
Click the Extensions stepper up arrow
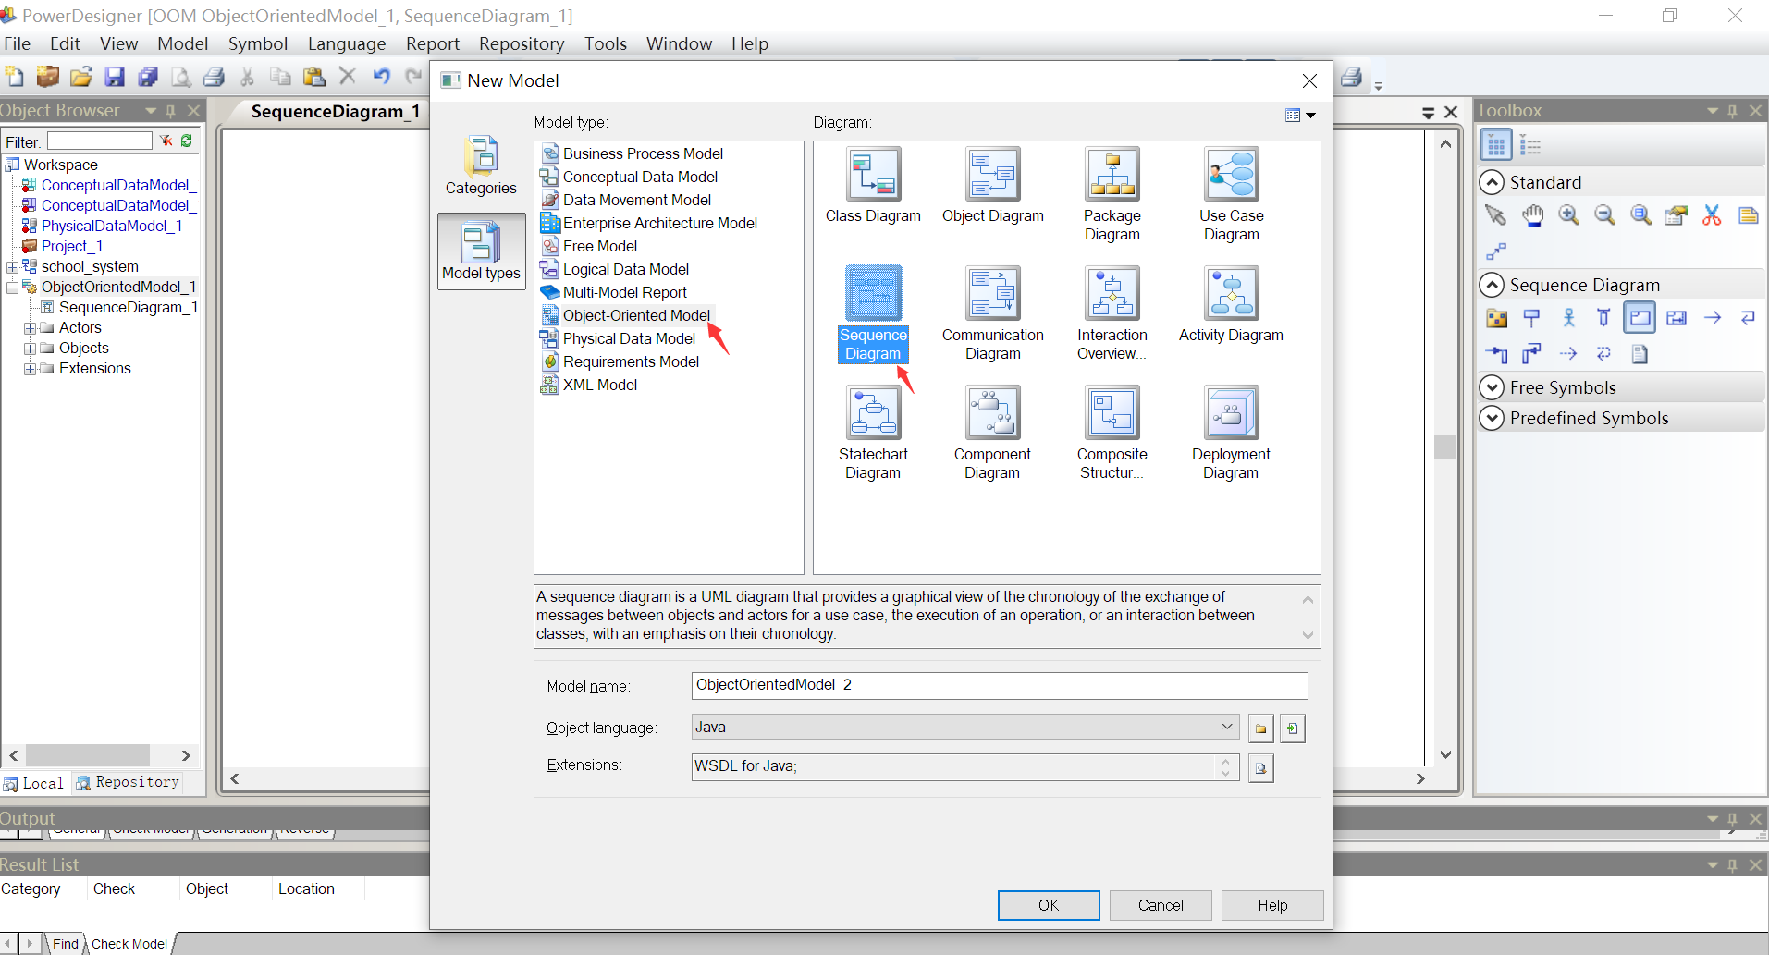(1226, 762)
